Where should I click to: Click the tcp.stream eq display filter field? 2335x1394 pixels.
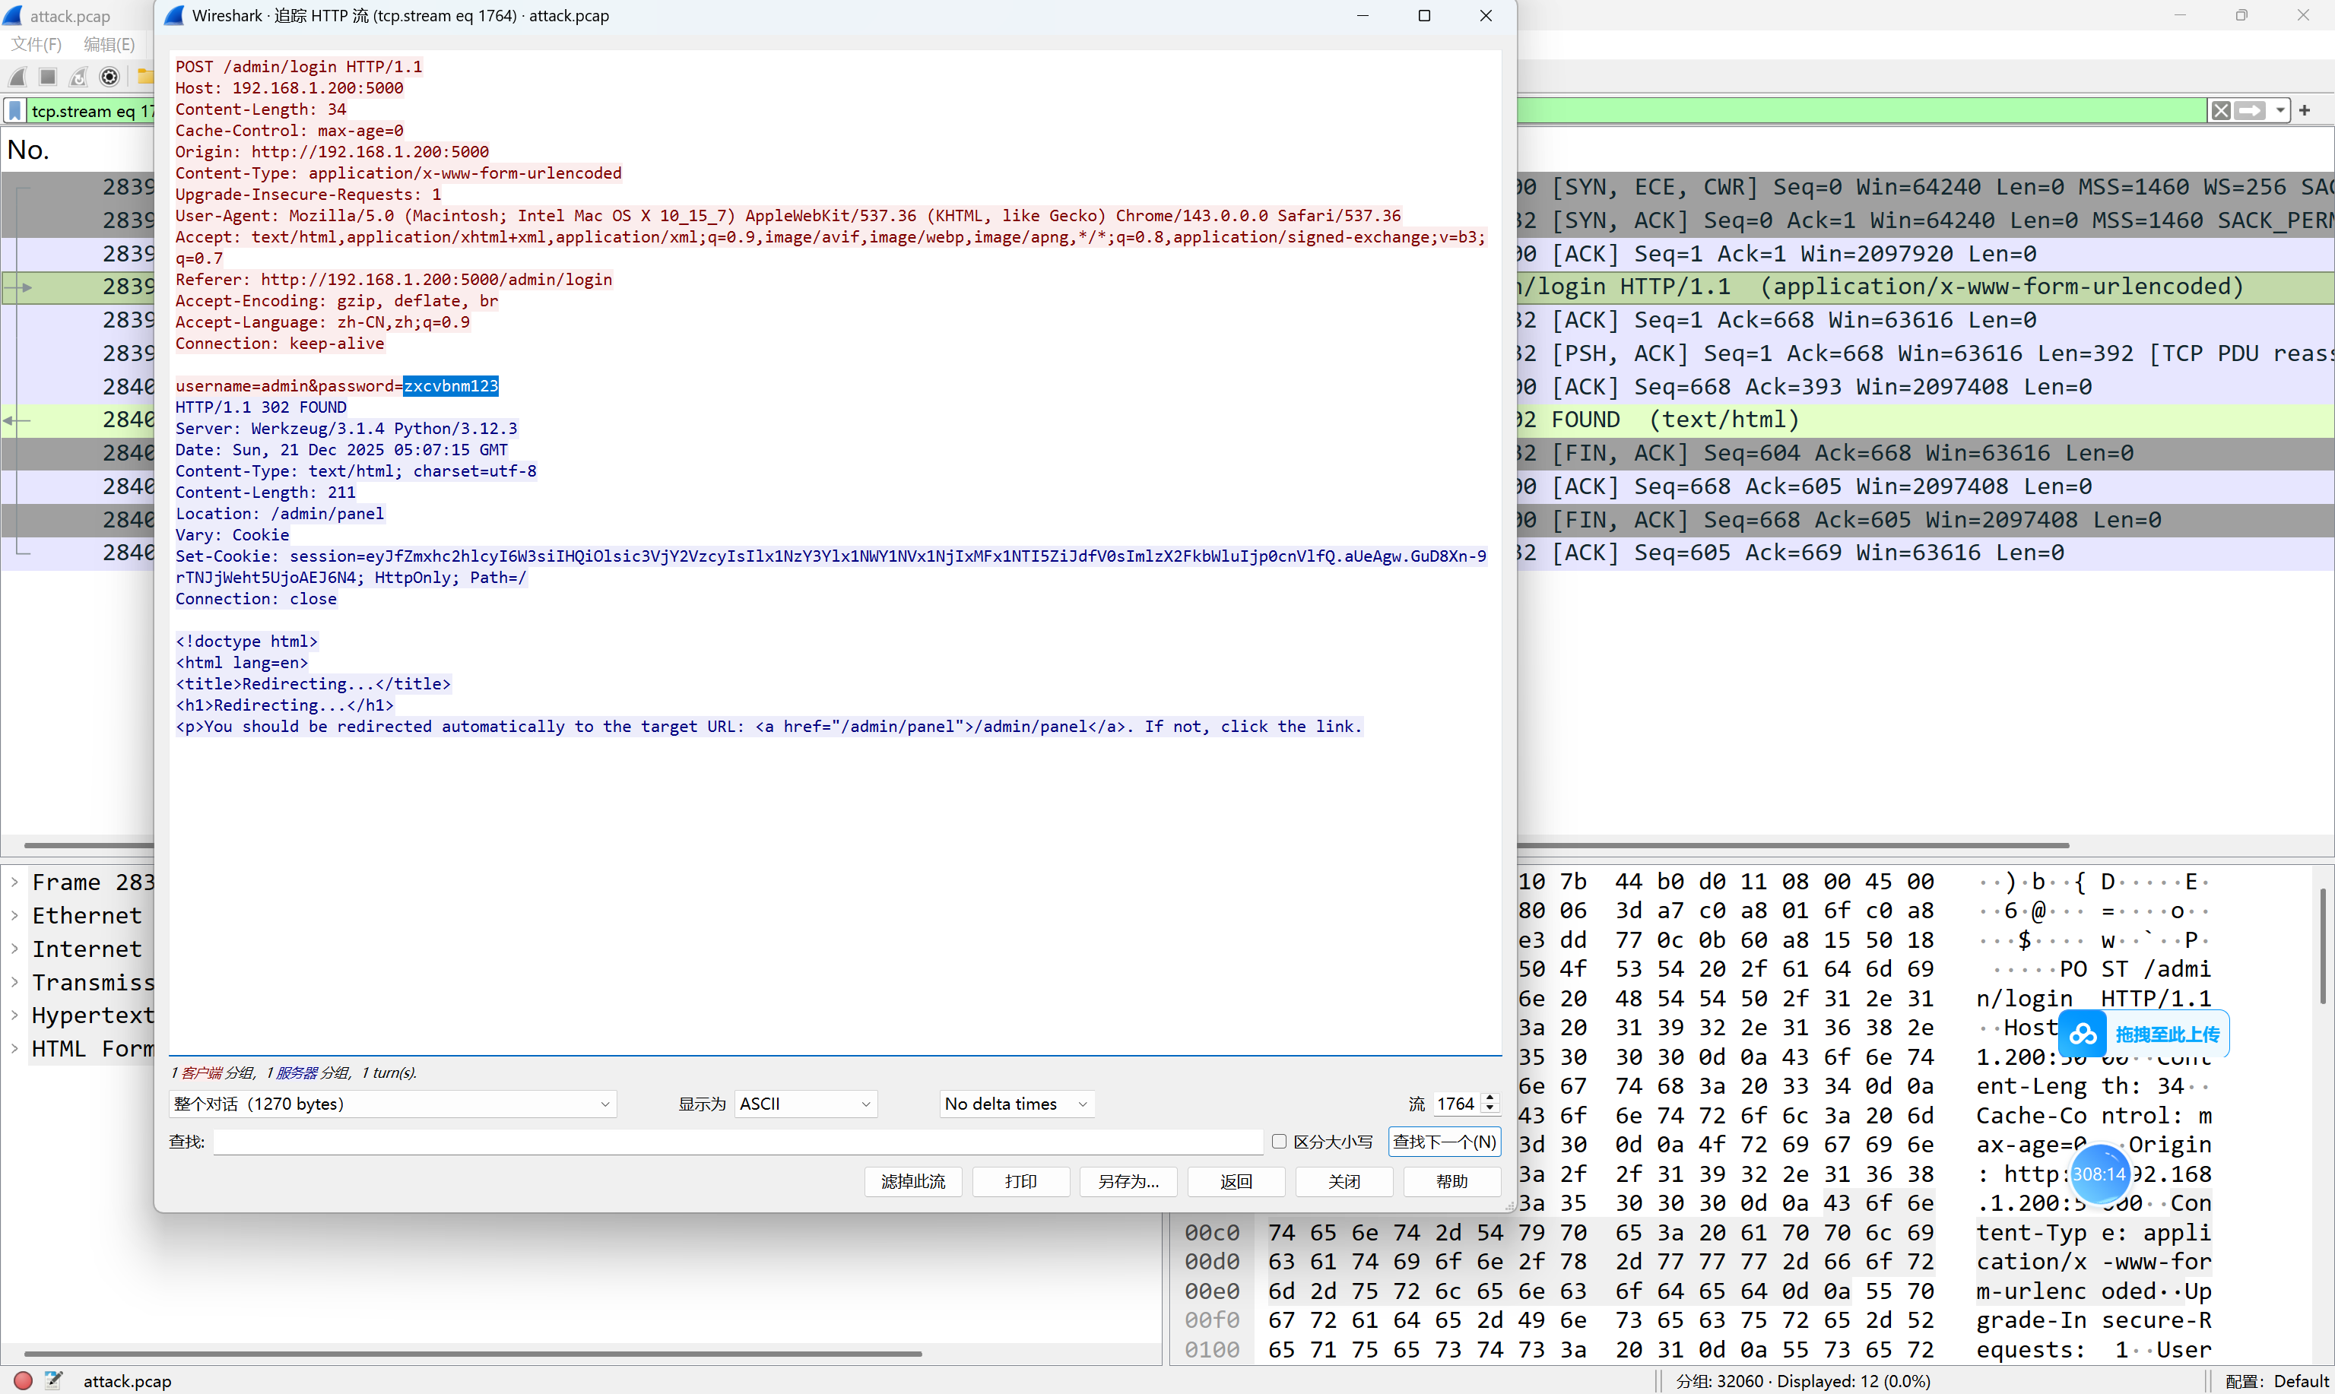click(x=91, y=111)
